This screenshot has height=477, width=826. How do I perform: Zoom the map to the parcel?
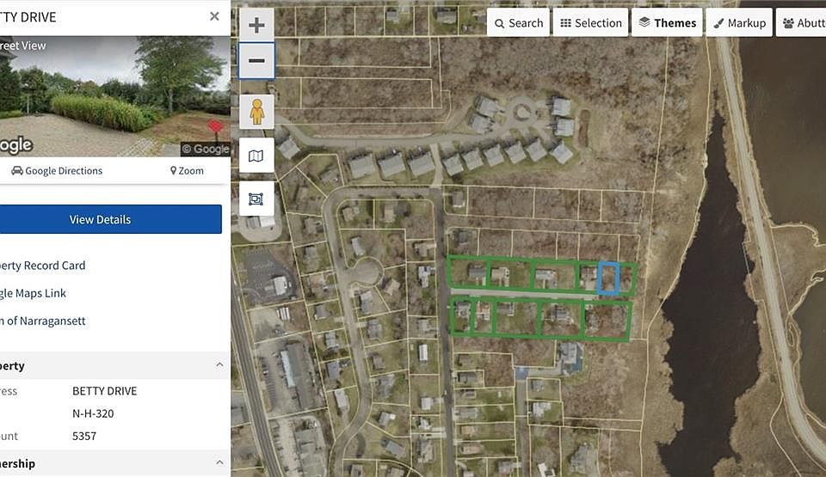(x=187, y=170)
